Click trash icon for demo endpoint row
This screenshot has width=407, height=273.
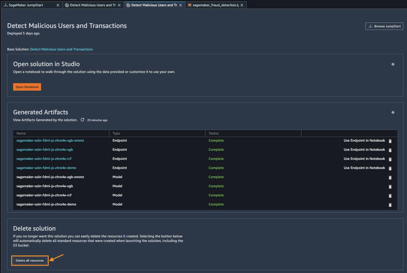tap(390, 168)
